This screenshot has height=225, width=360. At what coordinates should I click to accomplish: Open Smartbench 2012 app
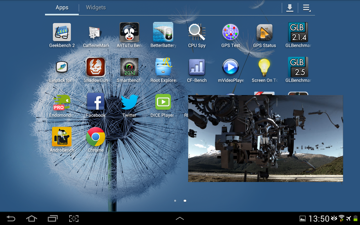[129, 70]
